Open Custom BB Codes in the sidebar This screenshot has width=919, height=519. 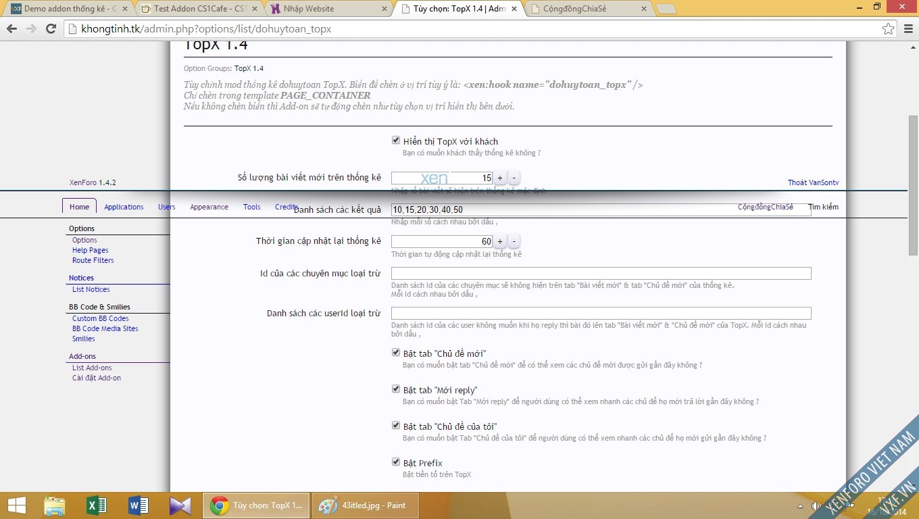click(x=101, y=318)
